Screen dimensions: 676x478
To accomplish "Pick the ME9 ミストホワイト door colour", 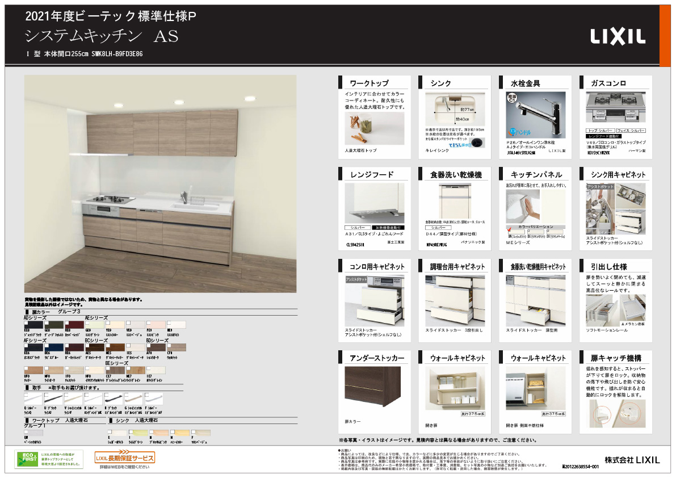I will click(x=177, y=325).
